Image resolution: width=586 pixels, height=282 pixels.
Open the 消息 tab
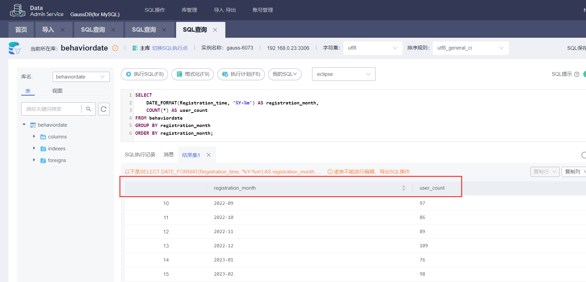coord(169,155)
